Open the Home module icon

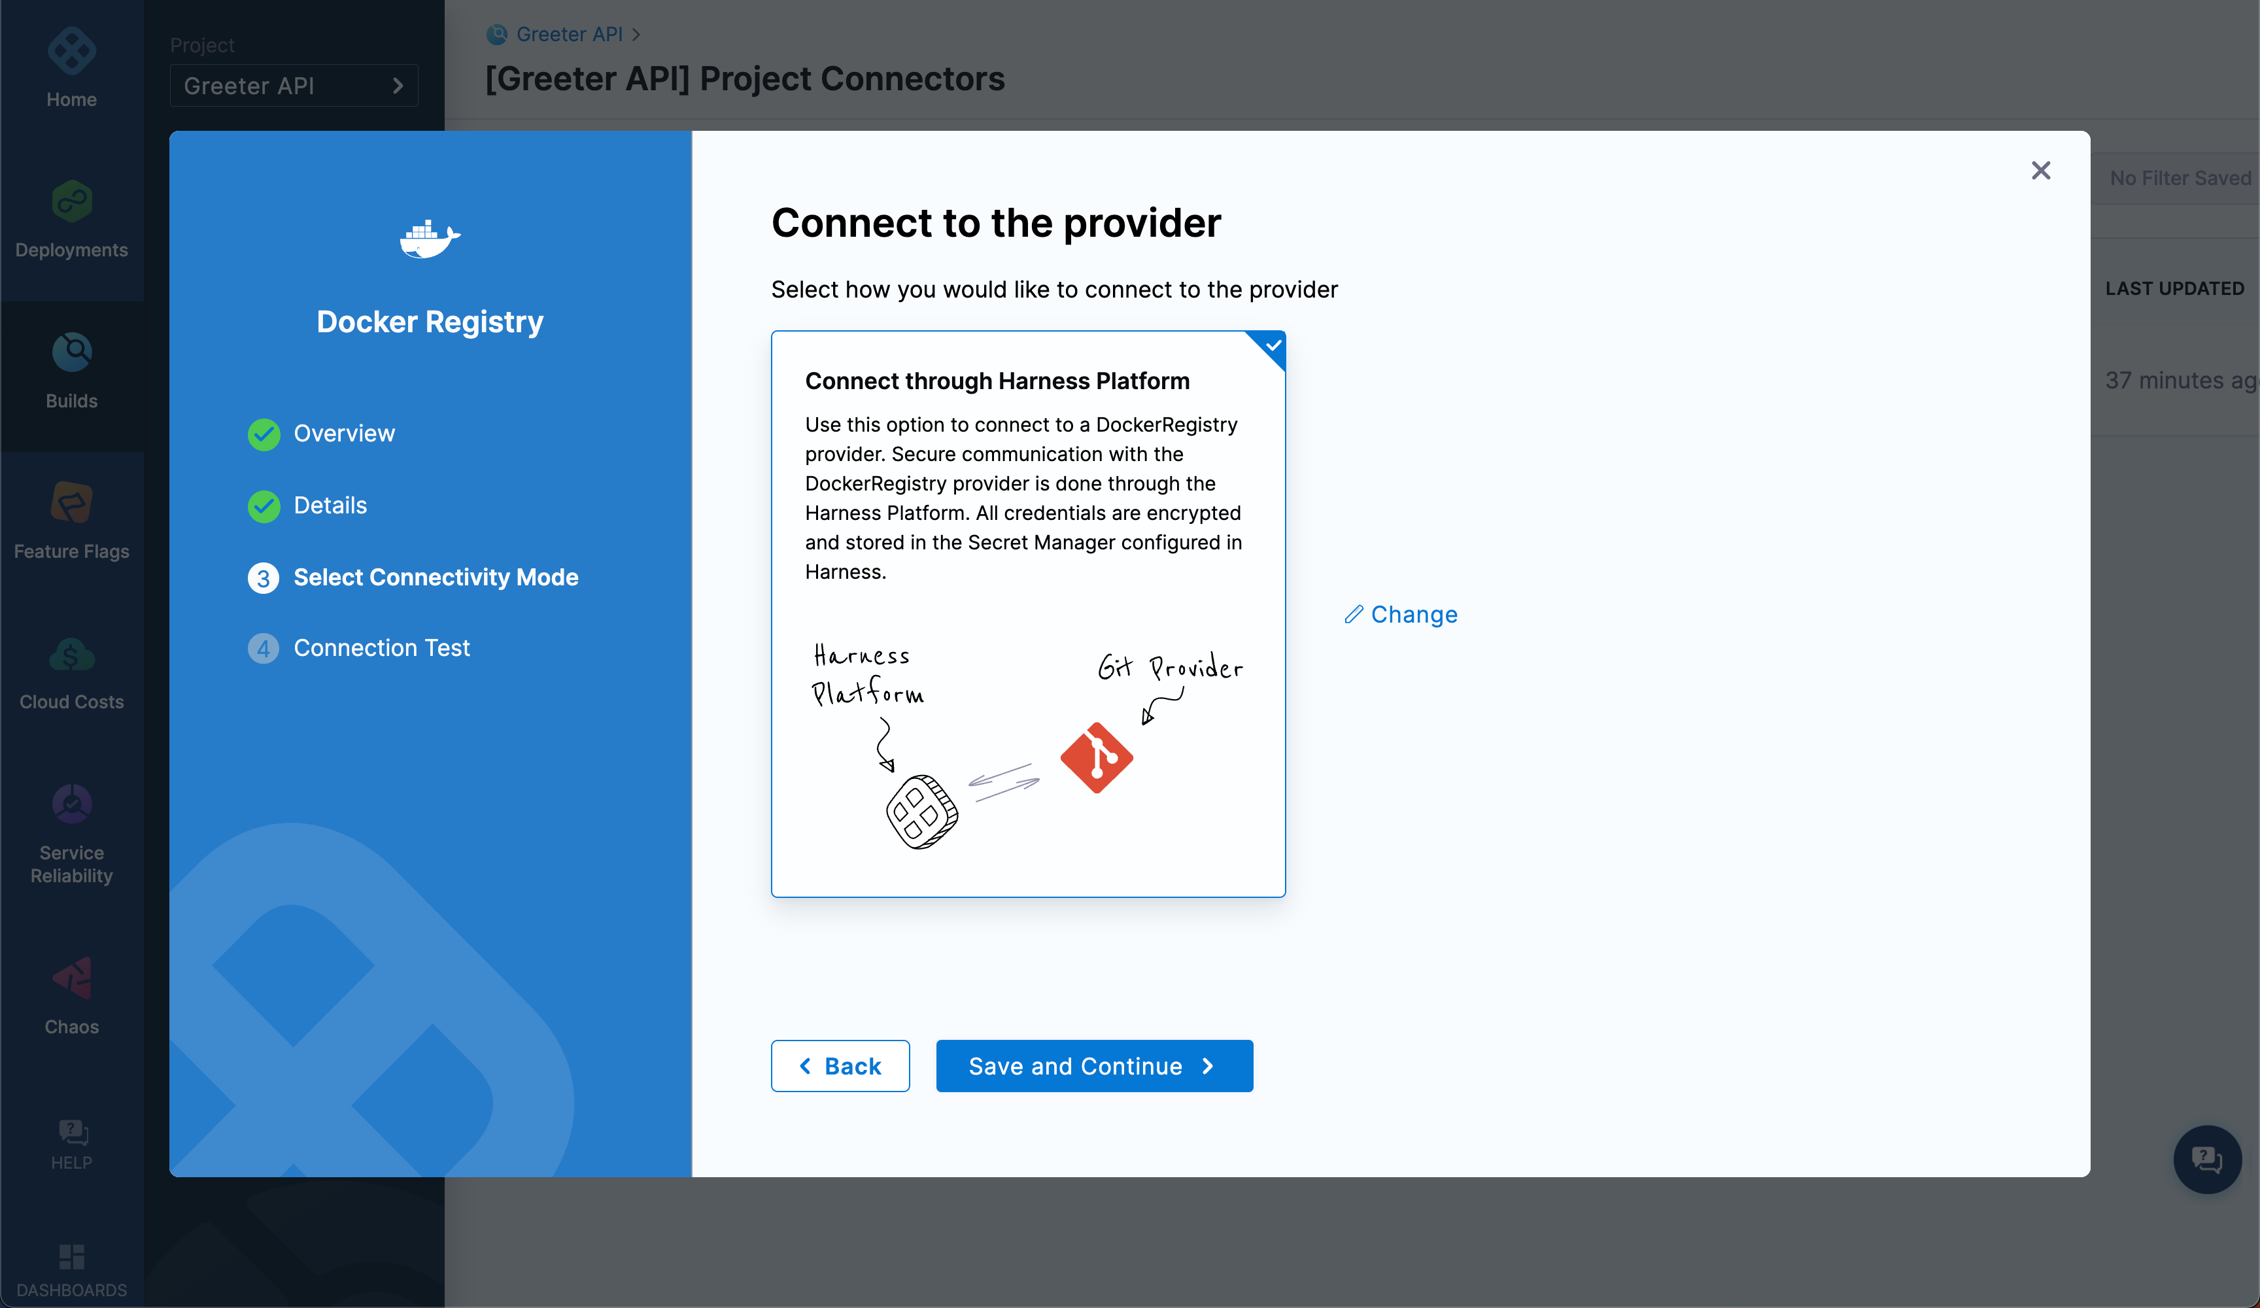click(x=72, y=51)
